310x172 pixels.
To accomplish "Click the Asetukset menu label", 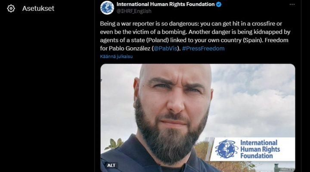I will click(38, 9).
